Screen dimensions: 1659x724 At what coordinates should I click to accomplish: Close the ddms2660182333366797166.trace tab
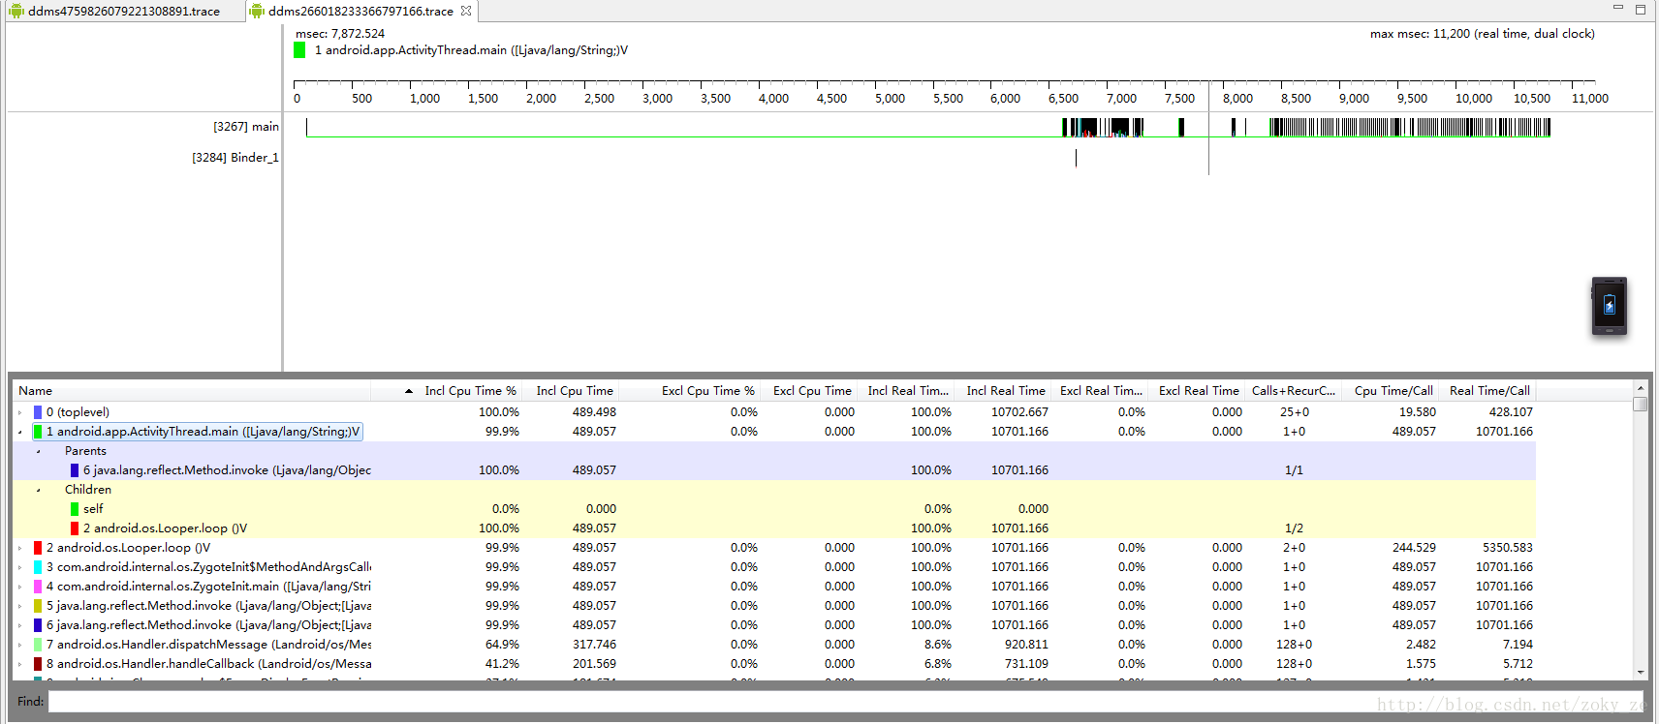point(466,11)
